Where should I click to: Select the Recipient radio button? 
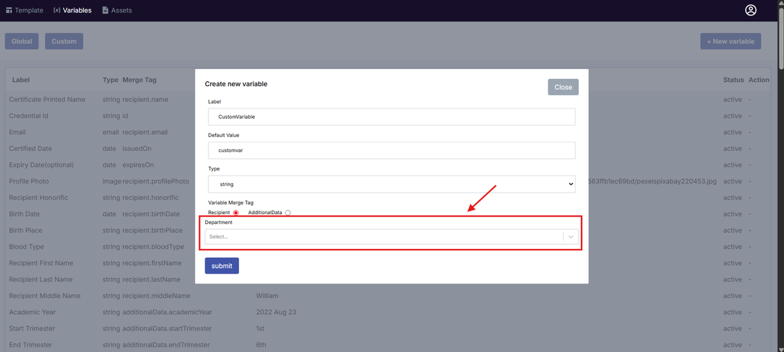[236, 213]
